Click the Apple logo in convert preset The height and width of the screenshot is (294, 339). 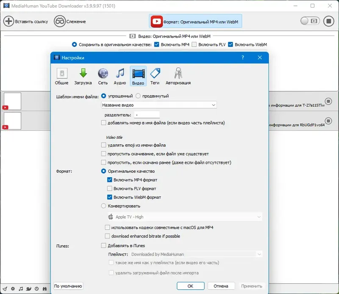pyautogui.click(x=111, y=217)
